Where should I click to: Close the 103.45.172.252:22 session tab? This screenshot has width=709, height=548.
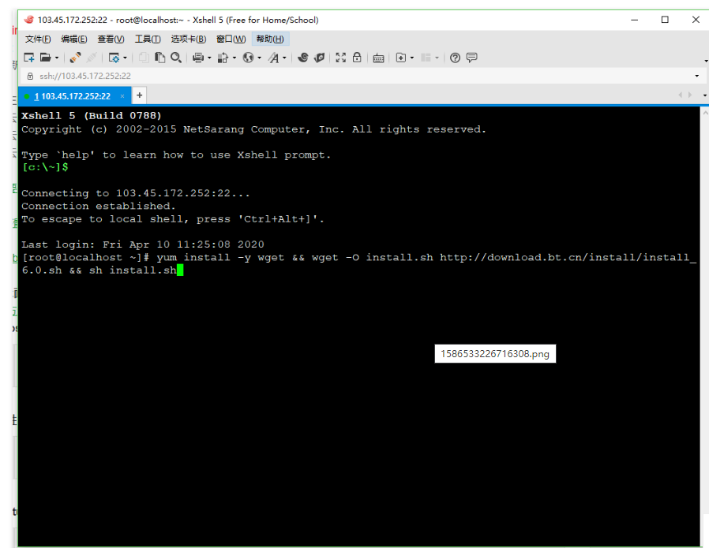122,96
